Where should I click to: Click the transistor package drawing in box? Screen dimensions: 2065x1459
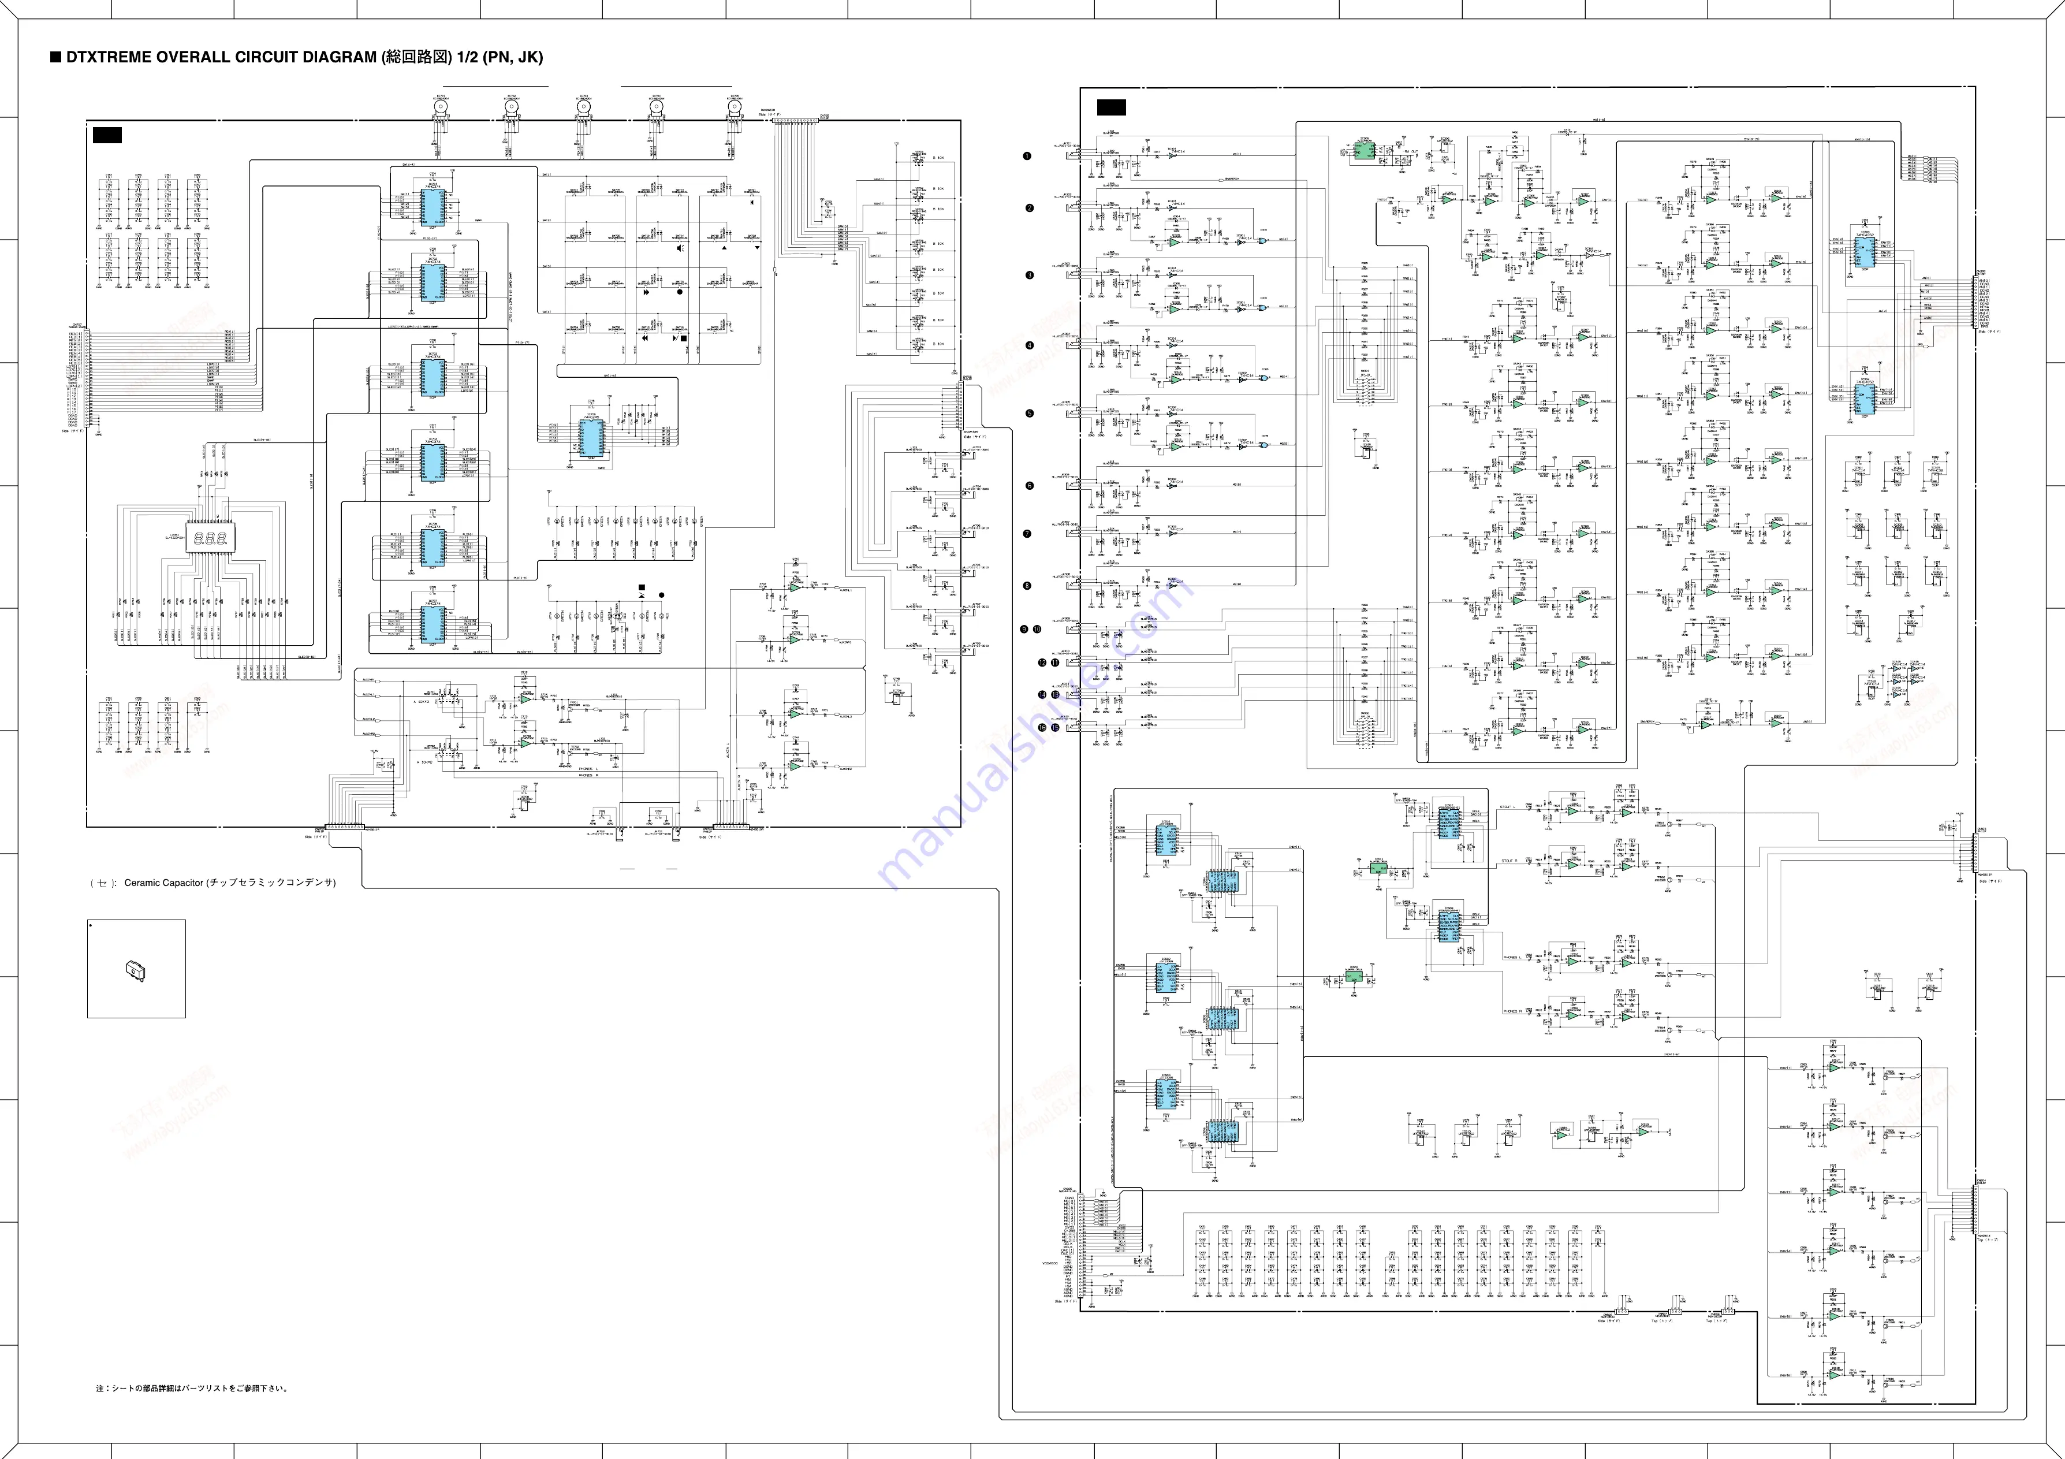coord(136,970)
